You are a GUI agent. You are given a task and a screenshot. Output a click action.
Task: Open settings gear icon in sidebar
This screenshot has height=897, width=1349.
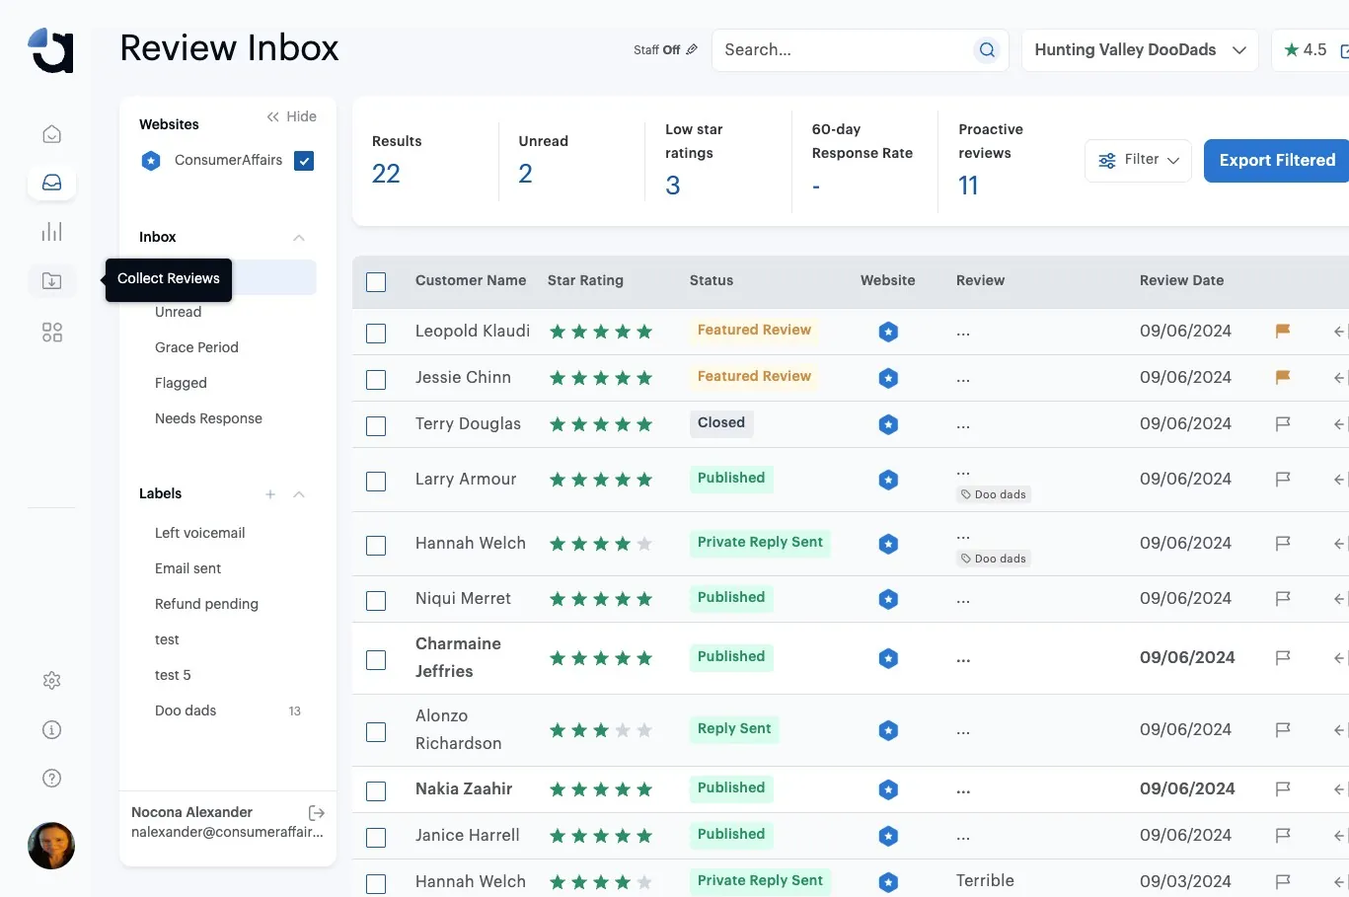click(x=52, y=681)
